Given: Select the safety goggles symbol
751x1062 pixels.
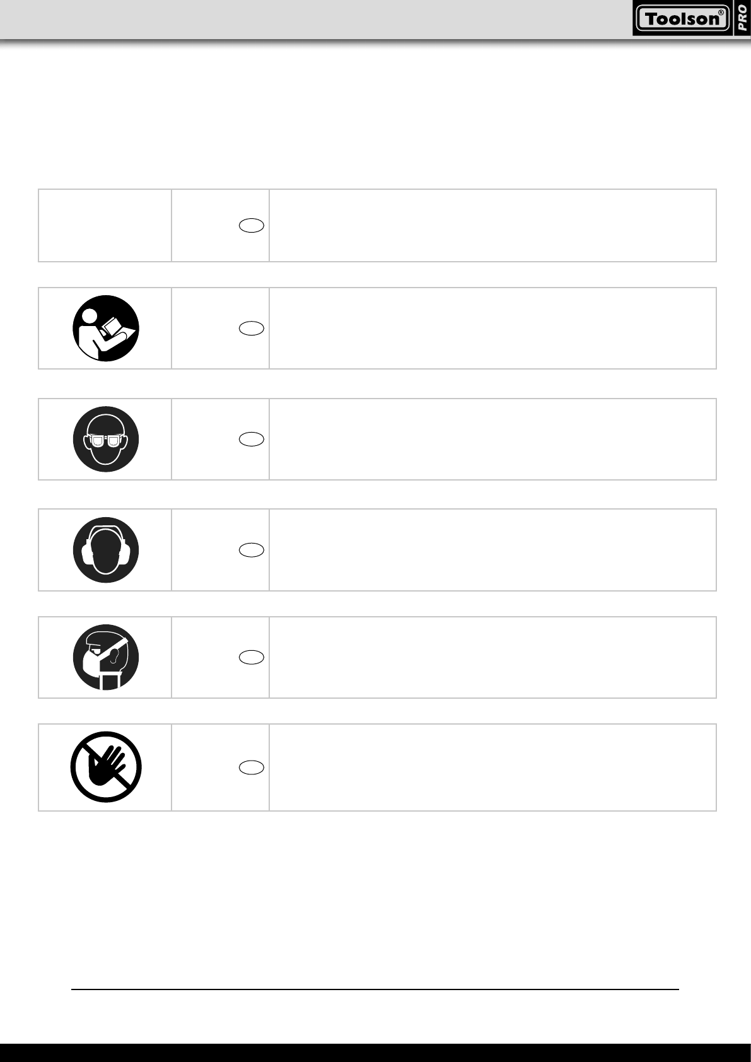Looking at the screenshot, I should 106,439.
